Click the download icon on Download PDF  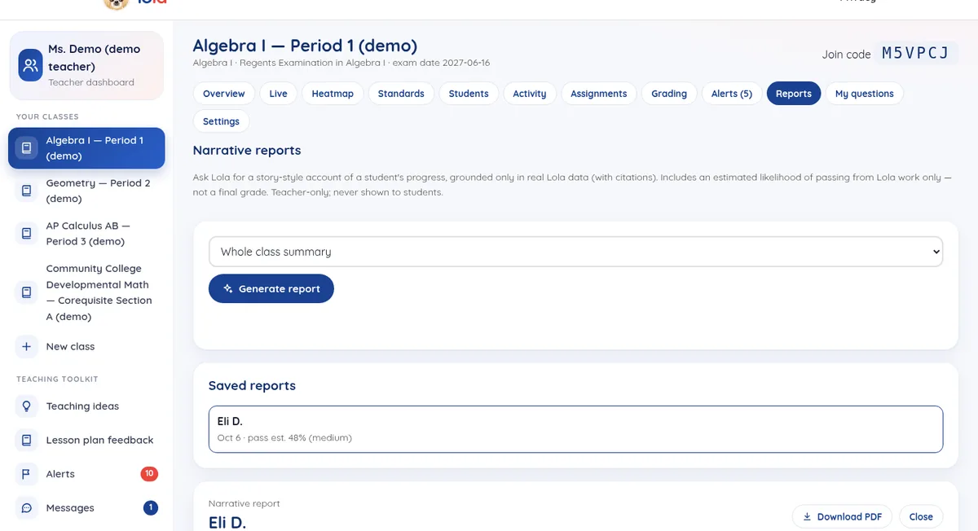tap(807, 516)
